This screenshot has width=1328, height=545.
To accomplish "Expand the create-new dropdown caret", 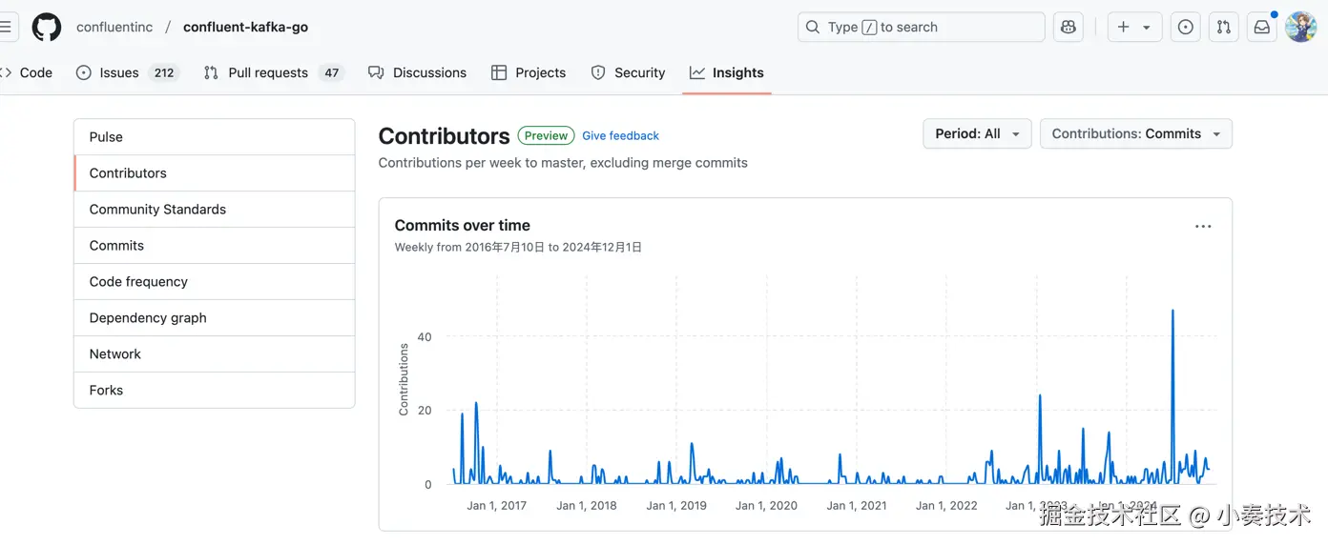I will (1147, 28).
